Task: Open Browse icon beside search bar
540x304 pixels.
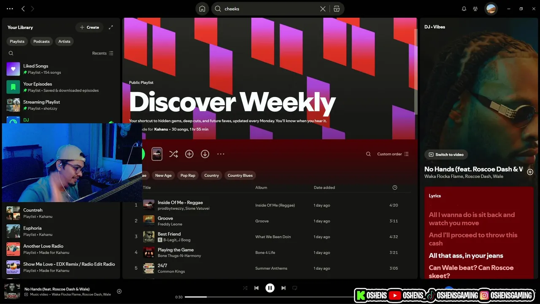Action: [x=337, y=9]
